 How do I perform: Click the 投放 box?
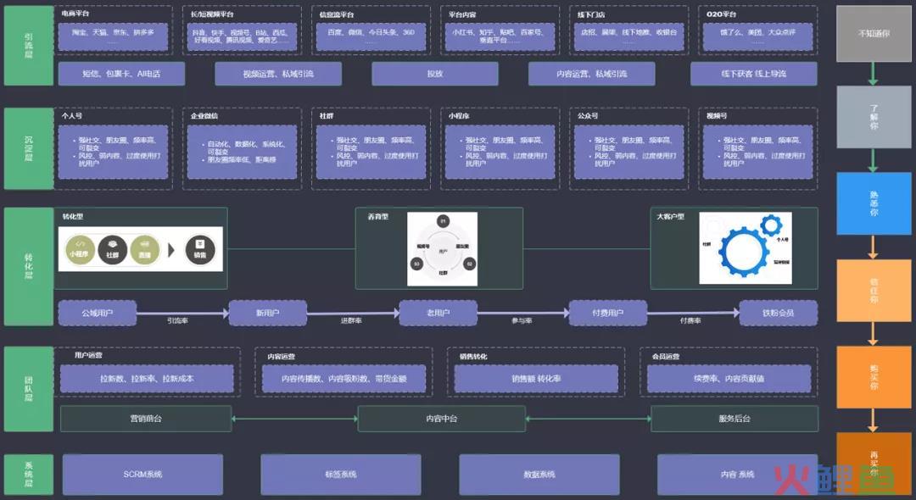435,74
